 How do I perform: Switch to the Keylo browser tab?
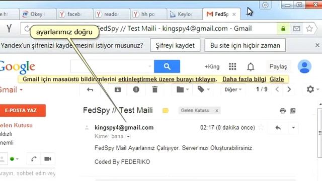click(185, 14)
